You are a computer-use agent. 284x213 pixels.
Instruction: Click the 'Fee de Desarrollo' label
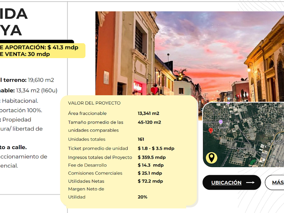(87, 165)
